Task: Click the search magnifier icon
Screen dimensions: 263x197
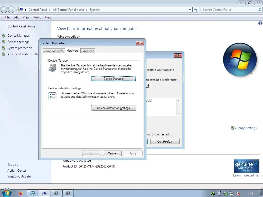Action: pos(259,10)
